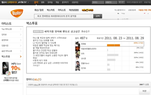This screenshot has height=95, width=151.
Task: Click 정열(10cm) artist photo
Action: (78, 63)
